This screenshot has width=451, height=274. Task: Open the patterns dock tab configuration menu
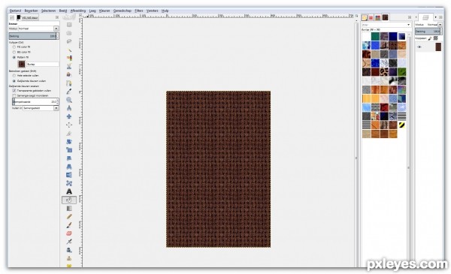tap(410, 17)
